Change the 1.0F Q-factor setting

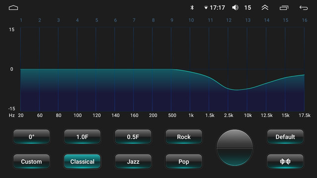click(x=82, y=136)
